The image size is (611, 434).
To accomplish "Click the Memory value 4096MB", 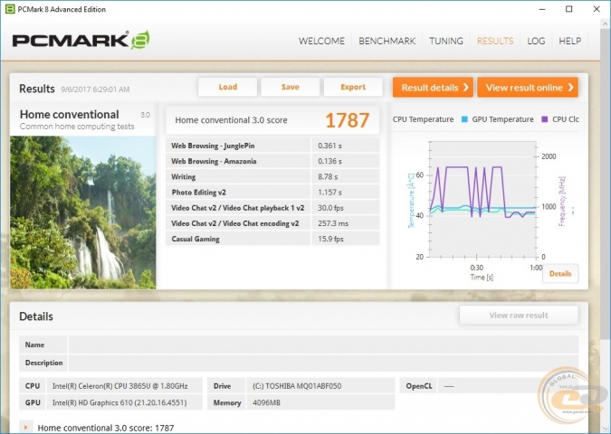I will pos(266,403).
